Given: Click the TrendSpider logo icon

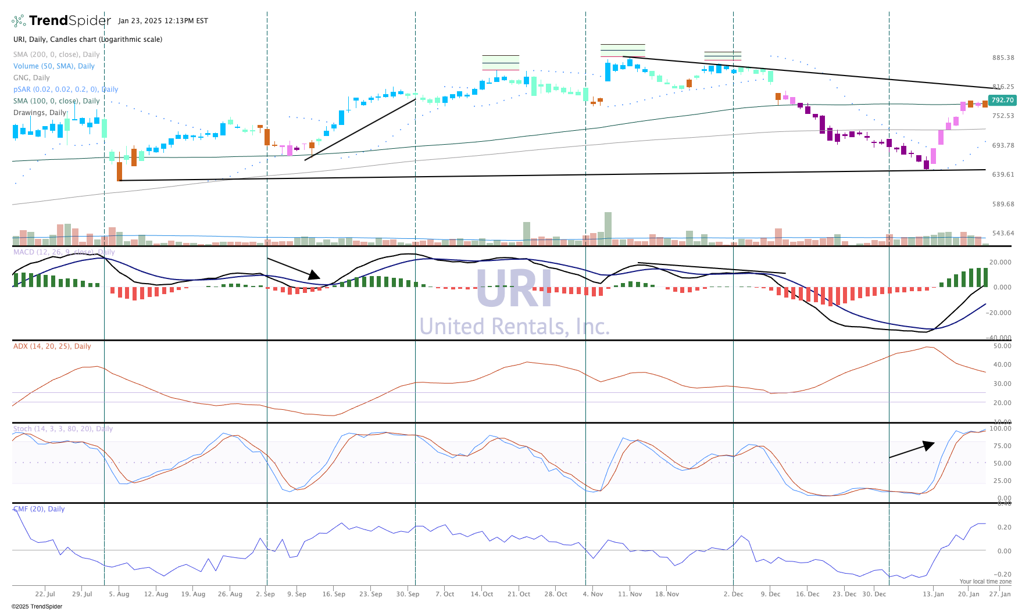Looking at the screenshot, I should 19,21.
